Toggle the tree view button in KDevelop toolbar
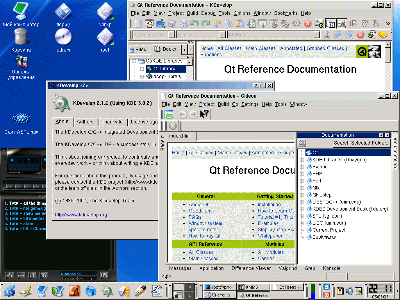The width and height of the screenshot is (400, 300). click(x=330, y=23)
